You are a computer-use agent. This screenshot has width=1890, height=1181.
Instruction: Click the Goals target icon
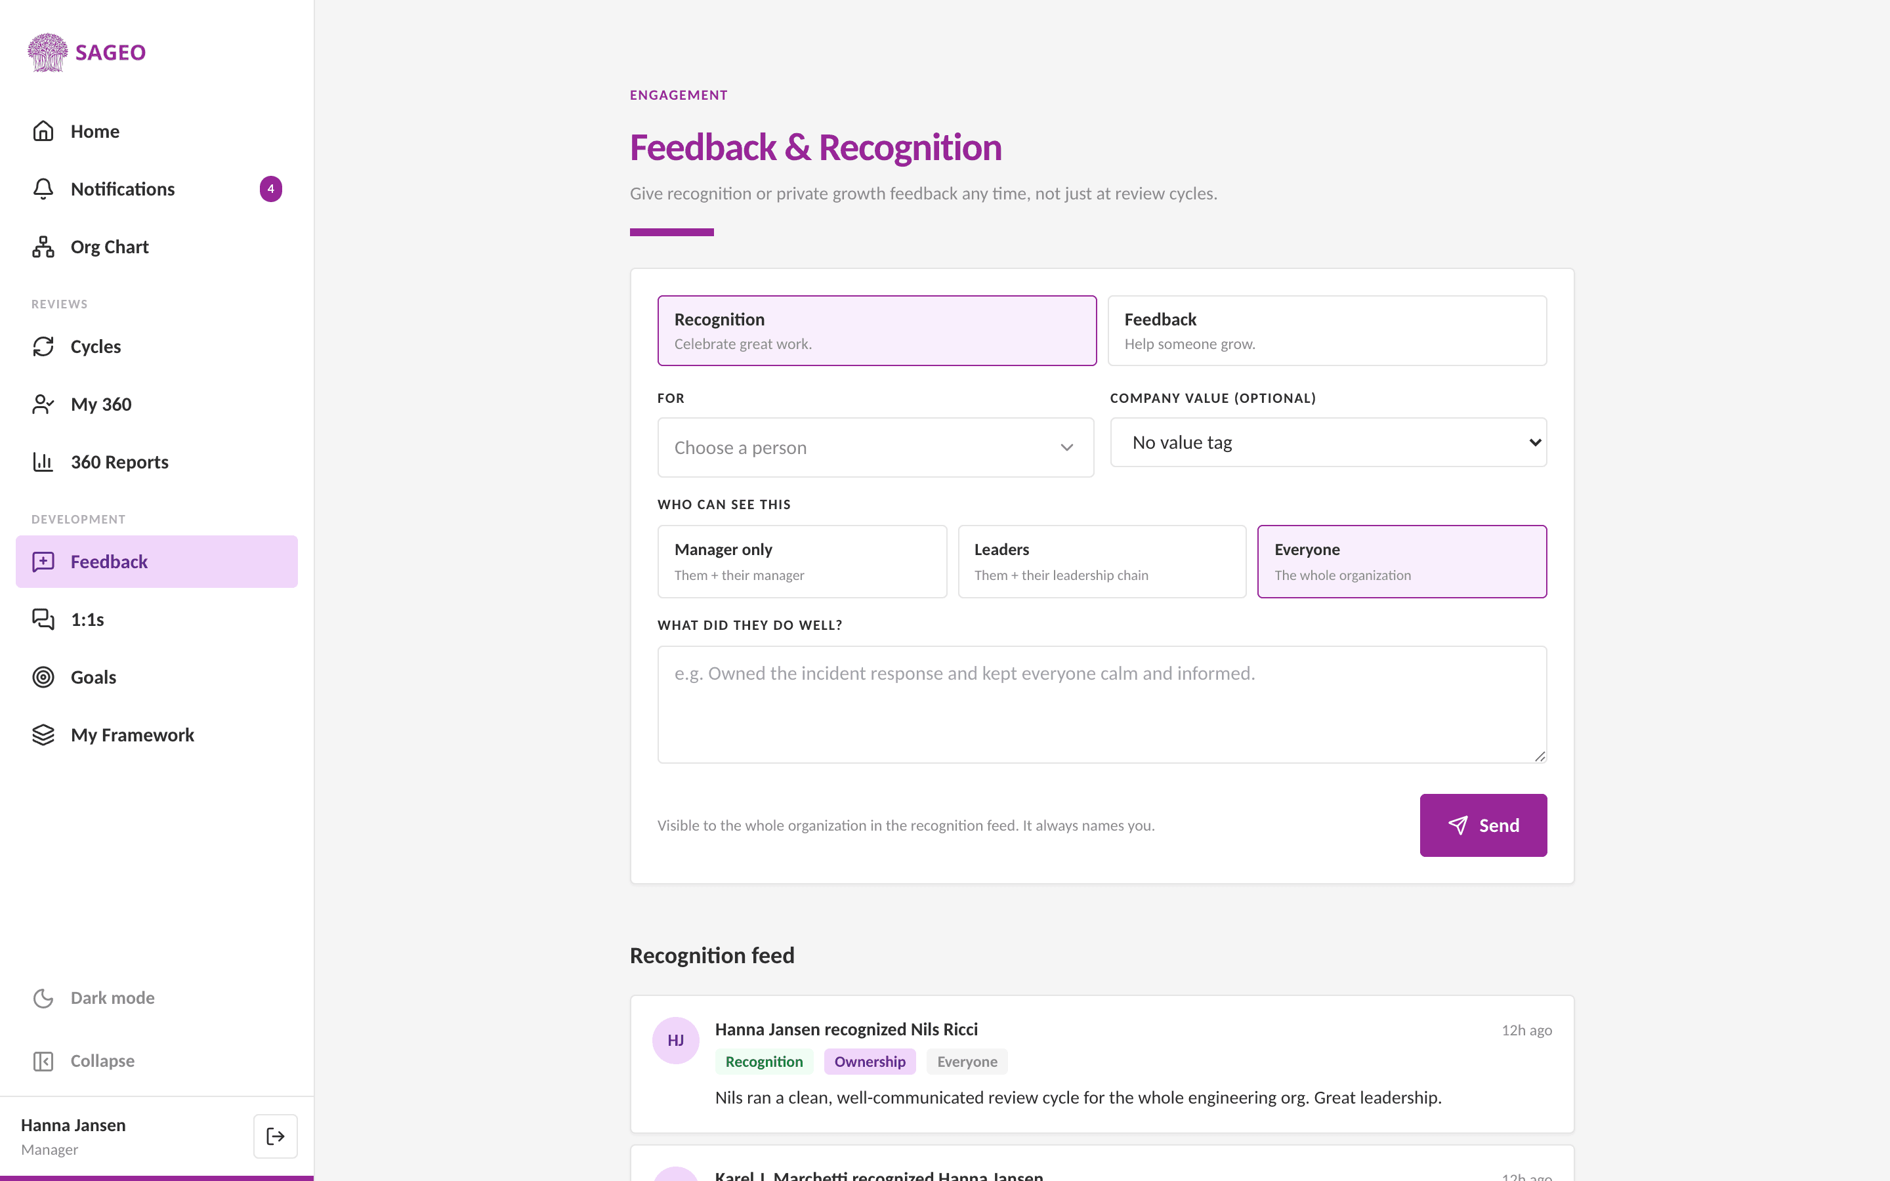(x=43, y=677)
